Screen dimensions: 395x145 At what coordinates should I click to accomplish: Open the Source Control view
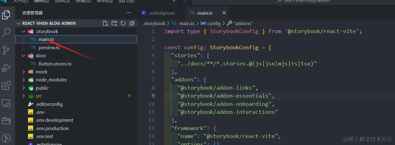[6, 50]
